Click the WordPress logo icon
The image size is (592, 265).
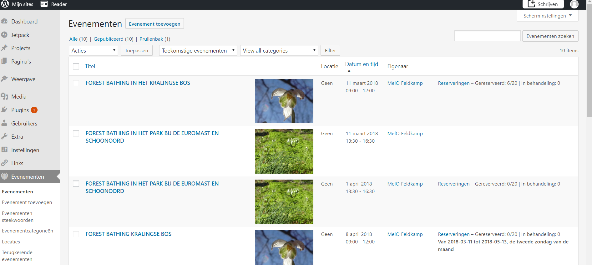[5, 4]
